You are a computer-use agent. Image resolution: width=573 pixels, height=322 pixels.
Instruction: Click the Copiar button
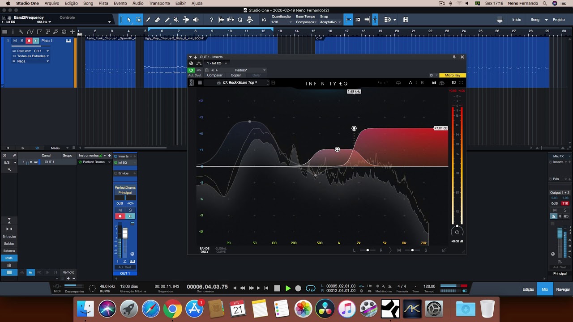(x=236, y=75)
